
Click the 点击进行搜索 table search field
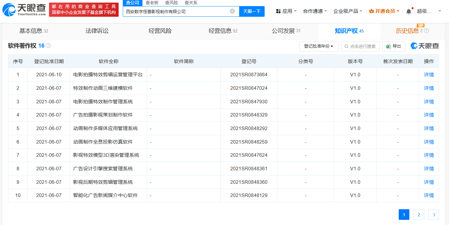(360, 46)
